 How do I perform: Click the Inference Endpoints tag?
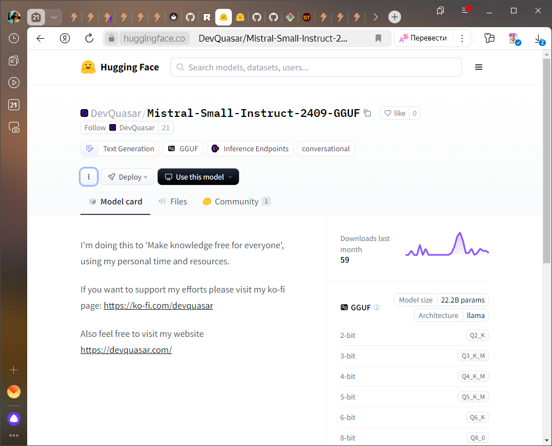(250, 148)
